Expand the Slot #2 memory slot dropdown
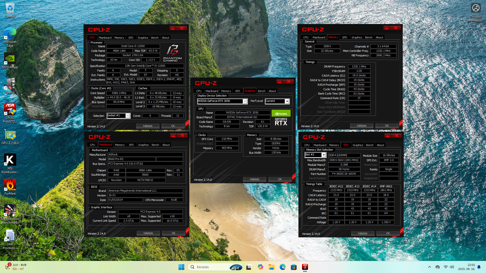The image size is (486, 273). (323, 155)
